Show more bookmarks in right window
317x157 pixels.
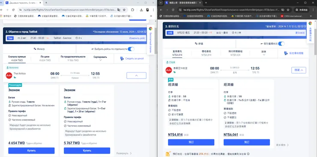(311, 16)
